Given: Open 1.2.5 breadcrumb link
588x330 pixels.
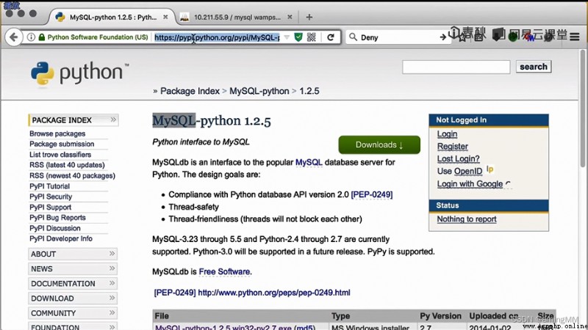Looking at the screenshot, I should (x=309, y=91).
